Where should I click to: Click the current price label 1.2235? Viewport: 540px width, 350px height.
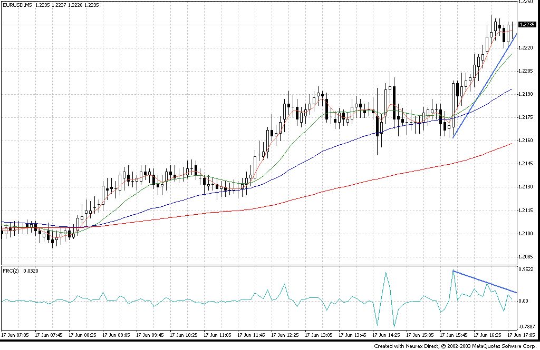coord(527,24)
